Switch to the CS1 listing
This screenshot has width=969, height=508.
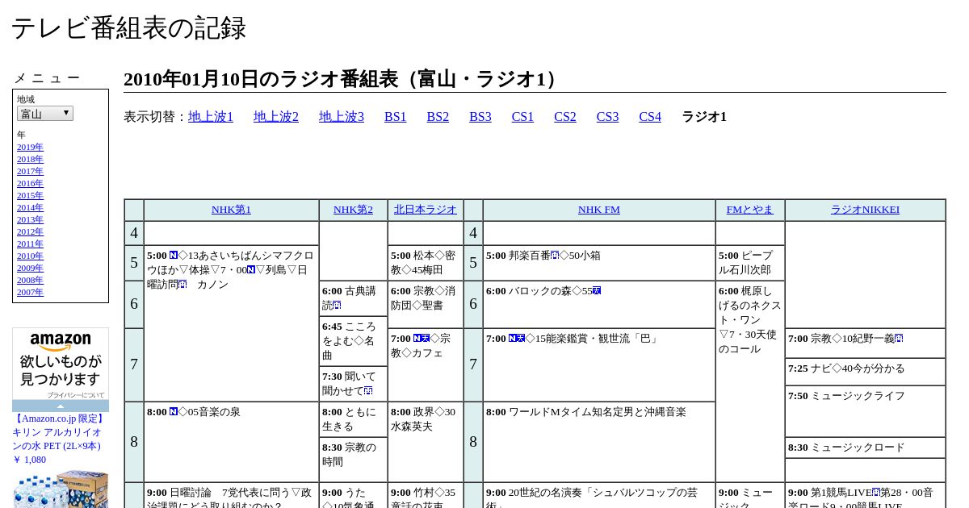tap(522, 117)
